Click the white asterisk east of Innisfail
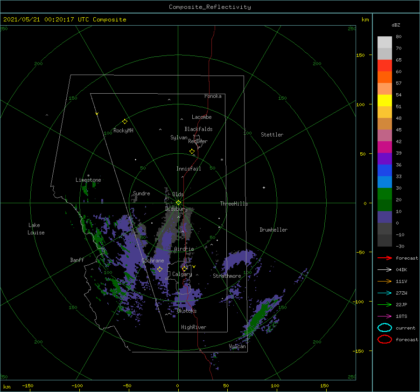Viewport: 420px width, 392px height. coord(222,160)
